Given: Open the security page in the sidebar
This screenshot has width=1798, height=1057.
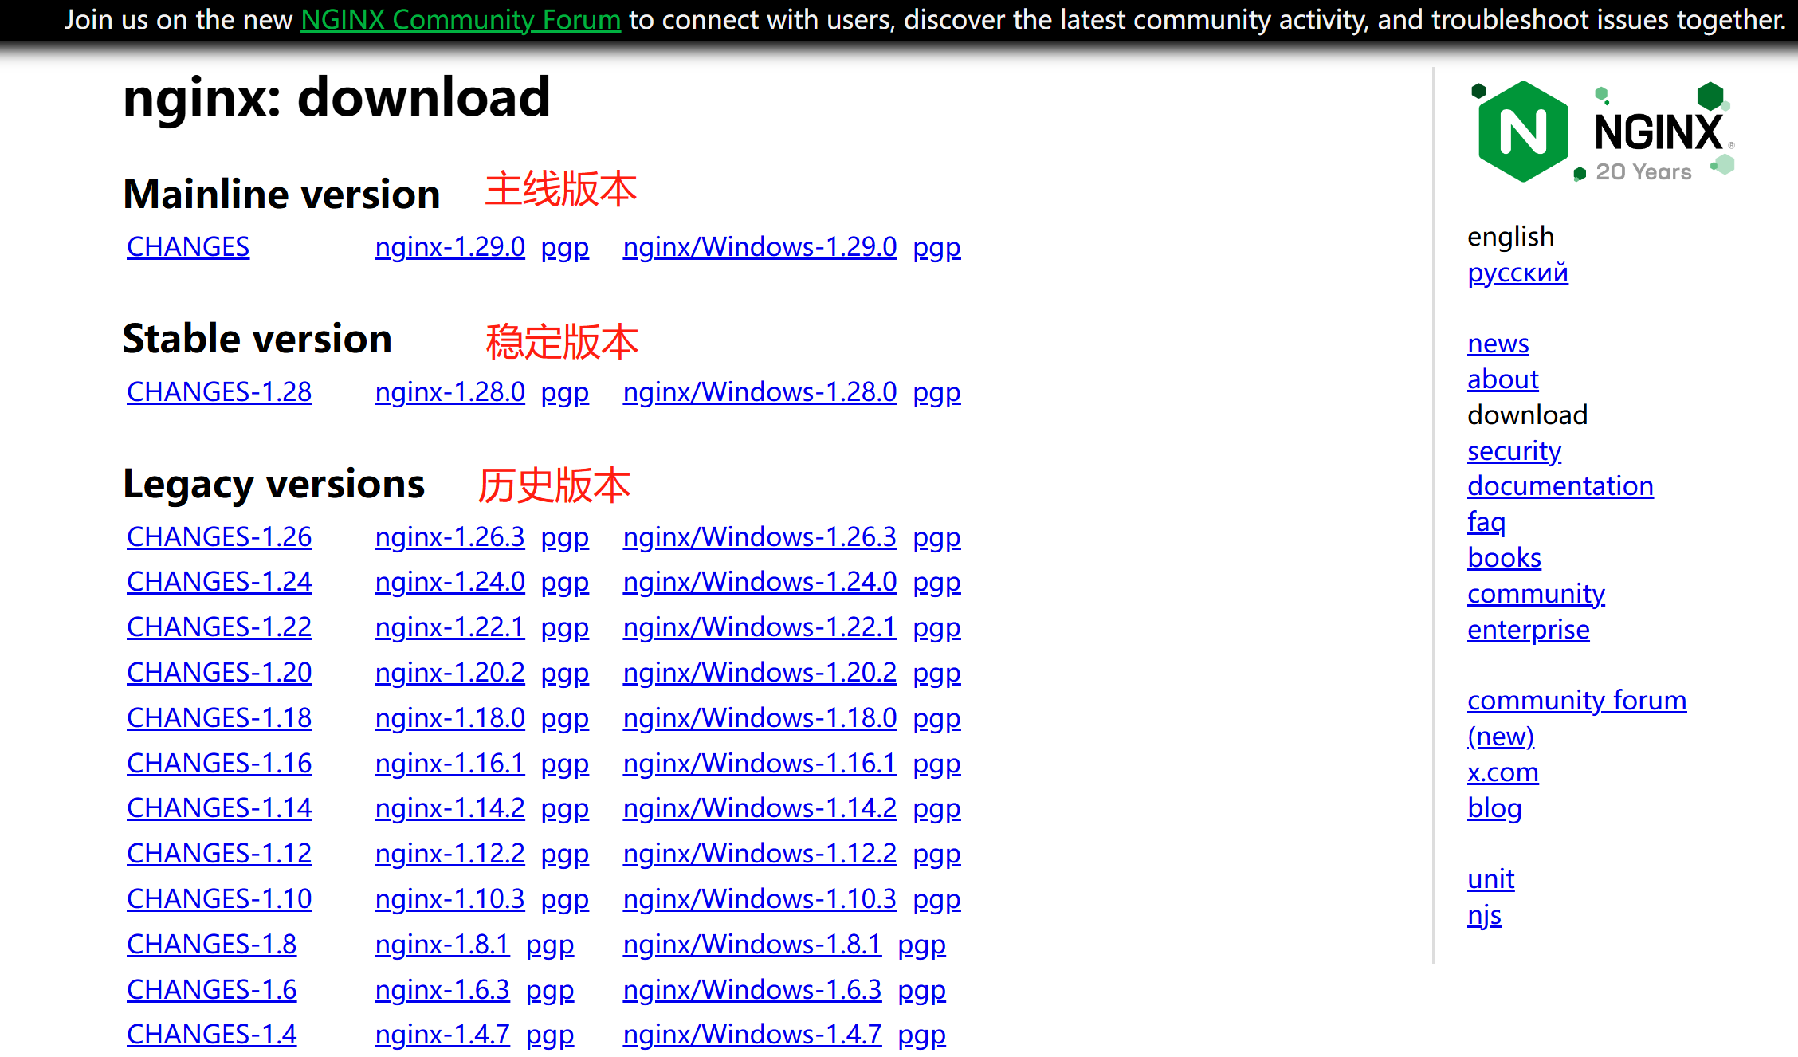Looking at the screenshot, I should pos(1513,451).
